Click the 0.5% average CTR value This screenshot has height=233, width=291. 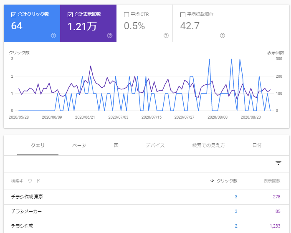(x=134, y=26)
